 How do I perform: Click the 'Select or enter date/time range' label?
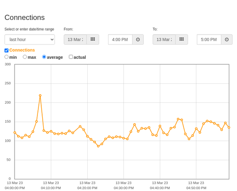29,29
